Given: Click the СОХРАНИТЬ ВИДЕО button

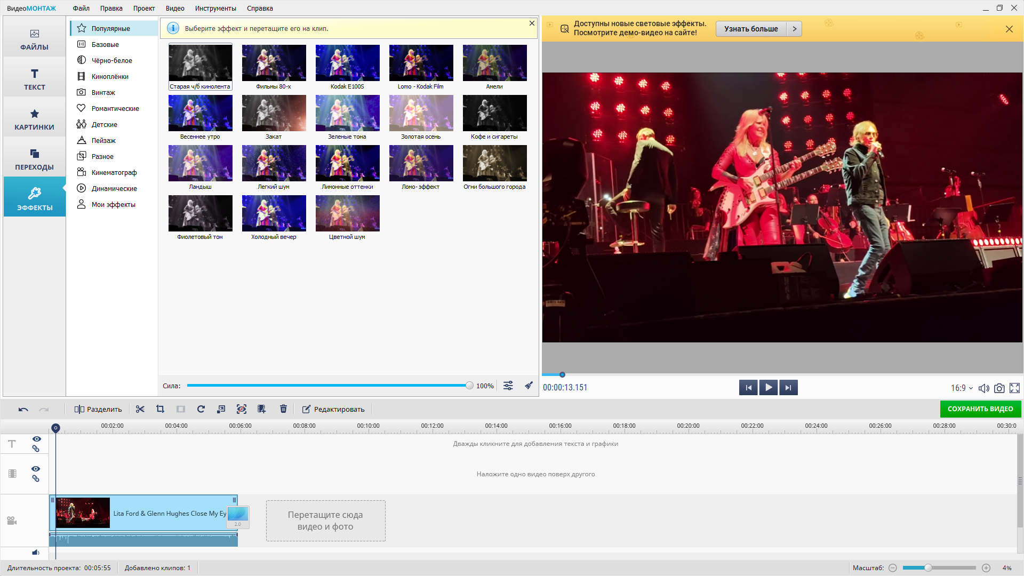Looking at the screenshot, I should coord(980,409).
